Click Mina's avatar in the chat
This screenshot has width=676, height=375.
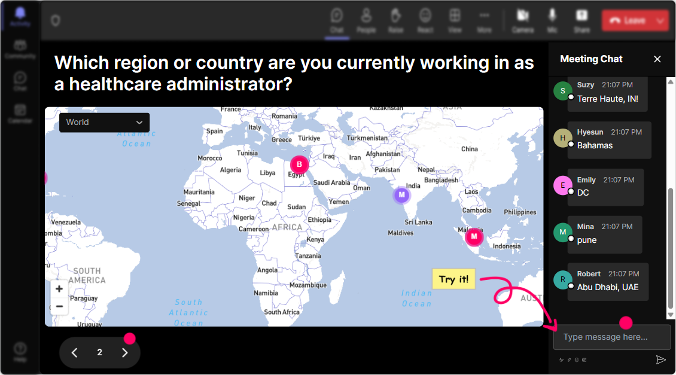pyautogui.click(x=562, y=232)
